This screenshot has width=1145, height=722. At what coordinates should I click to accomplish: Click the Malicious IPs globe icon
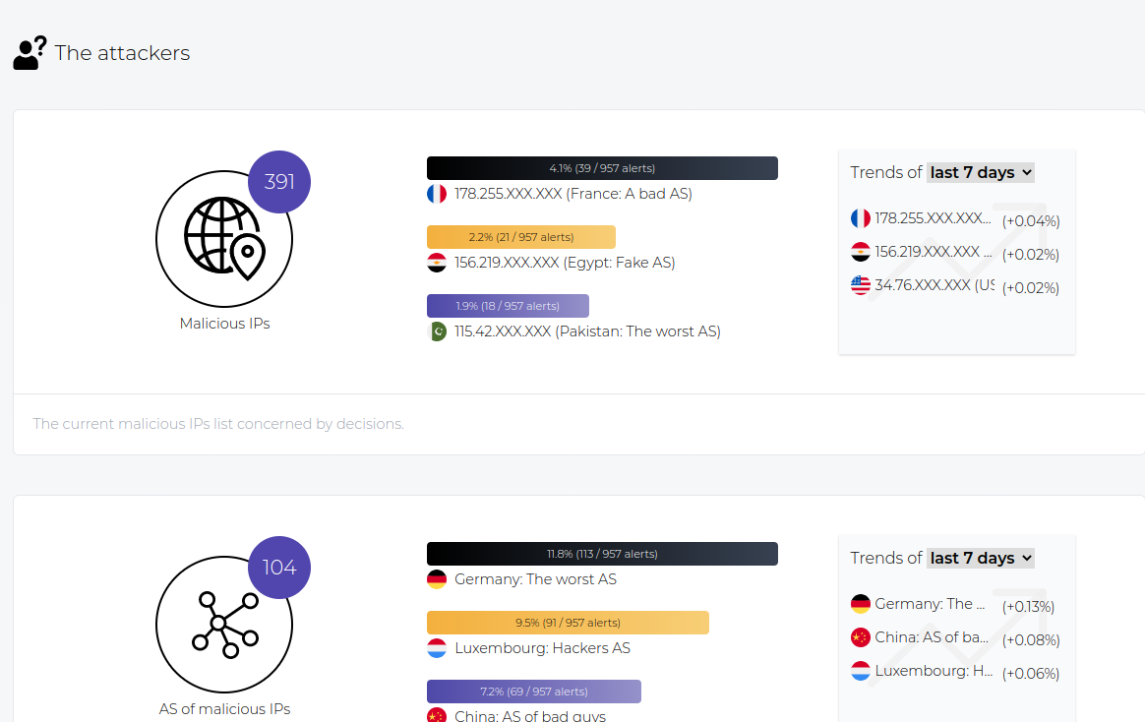pyautogui.click(x=224, y=238)
